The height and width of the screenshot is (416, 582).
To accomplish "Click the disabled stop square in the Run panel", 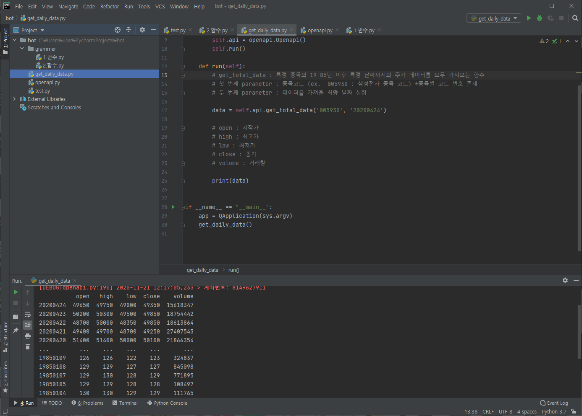I will [x=16, y=303].
